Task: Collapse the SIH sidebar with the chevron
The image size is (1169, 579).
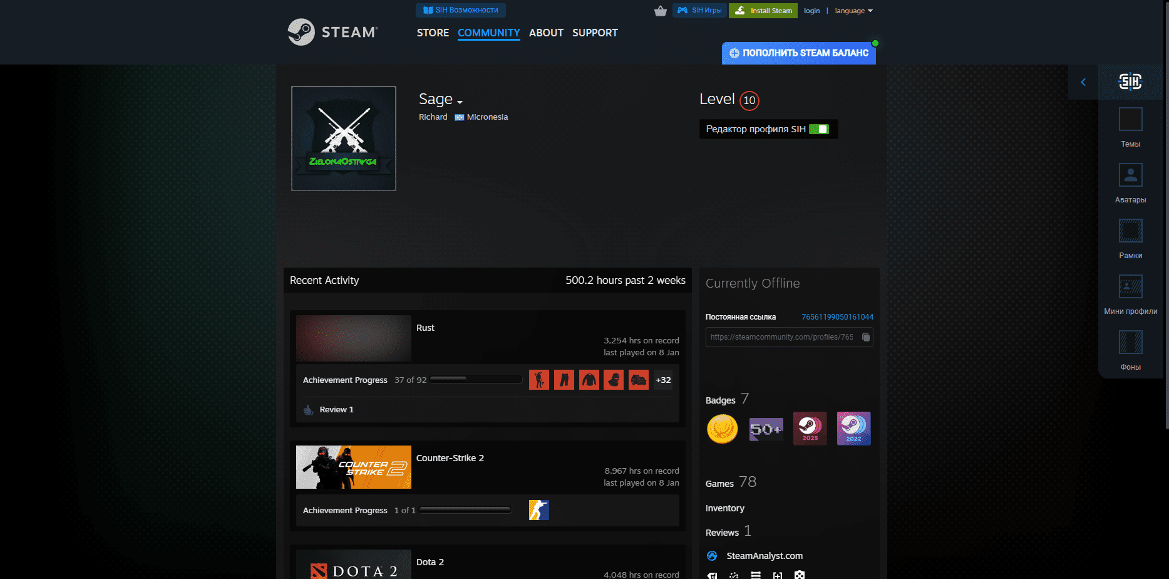Action: click(x=1084, y=81)
